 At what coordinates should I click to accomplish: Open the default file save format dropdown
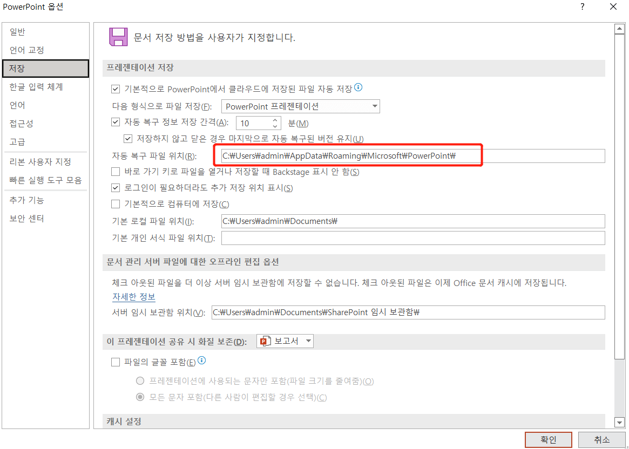tap(374, 106)
